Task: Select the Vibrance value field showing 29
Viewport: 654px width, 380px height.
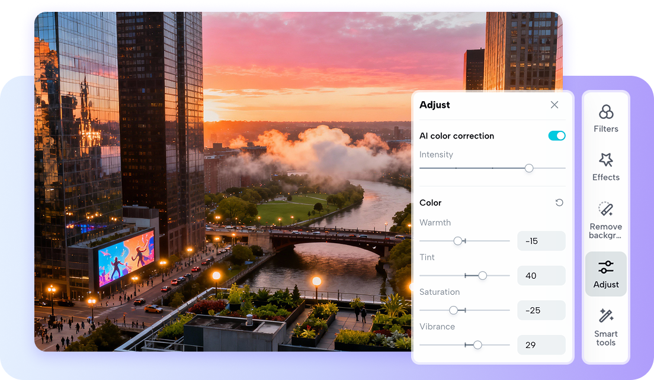Action: 541,345
